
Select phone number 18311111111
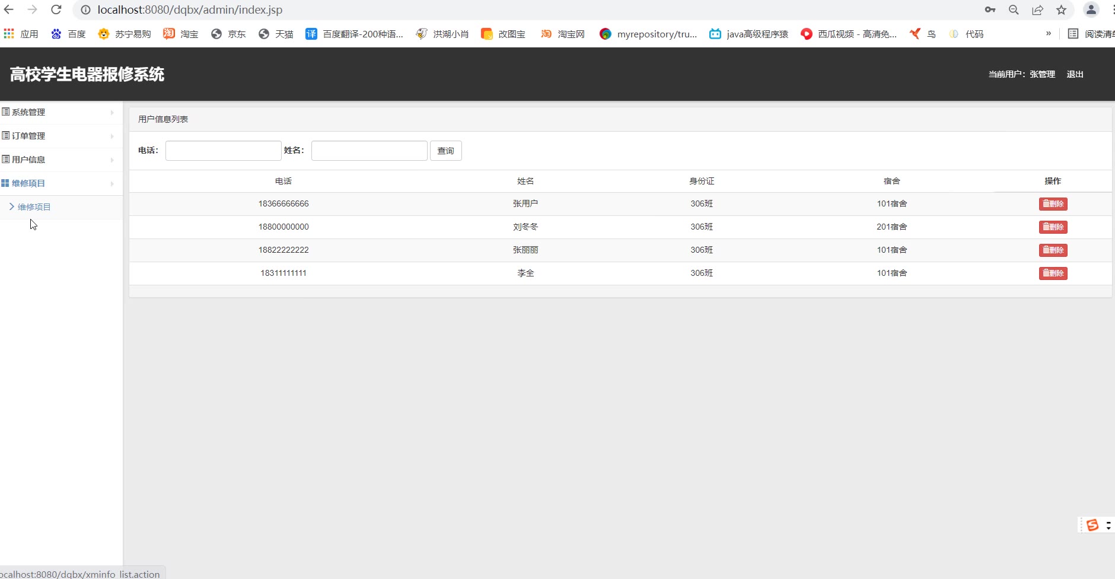click(x=283, y=273)
